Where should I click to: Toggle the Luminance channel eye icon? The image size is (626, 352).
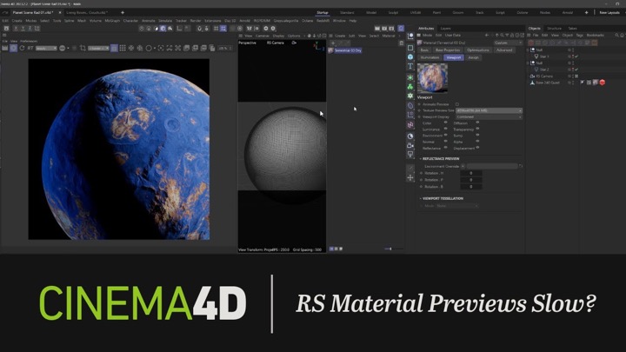click(x=446, y=129)
